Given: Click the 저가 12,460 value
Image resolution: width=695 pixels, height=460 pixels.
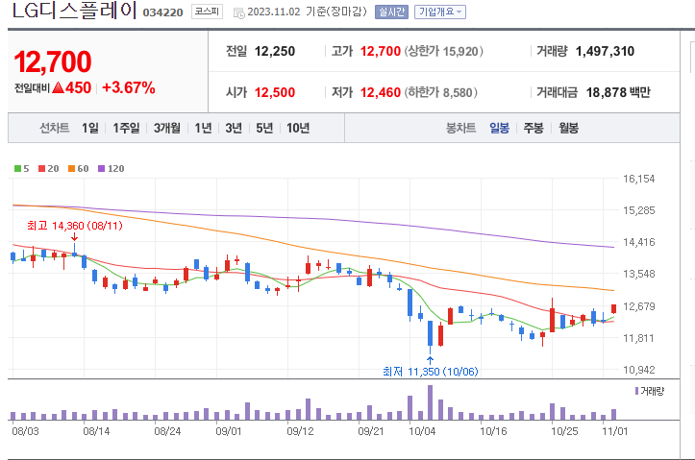Looking at the screenshot, I should 381,92.
